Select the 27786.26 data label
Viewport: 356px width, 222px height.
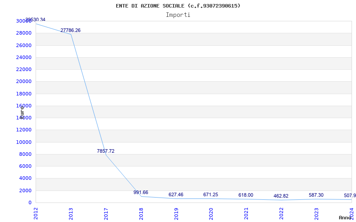70,30
